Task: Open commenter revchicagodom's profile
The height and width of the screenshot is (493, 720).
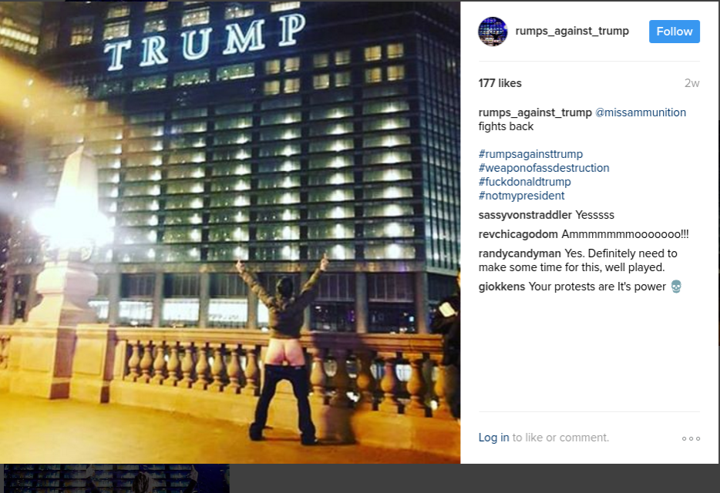Action: point(518,234)
